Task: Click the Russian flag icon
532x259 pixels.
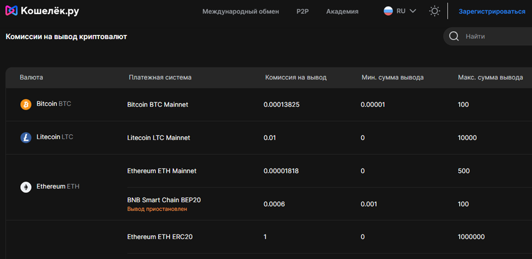Action: (388, 11)
